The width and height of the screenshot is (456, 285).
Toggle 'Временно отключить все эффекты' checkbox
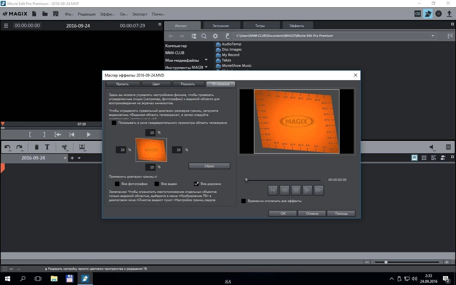tap(244, 201)
